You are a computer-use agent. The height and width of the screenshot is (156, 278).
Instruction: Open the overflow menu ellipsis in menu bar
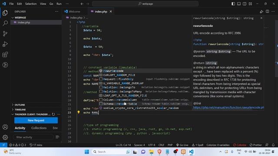pos(67,4)
